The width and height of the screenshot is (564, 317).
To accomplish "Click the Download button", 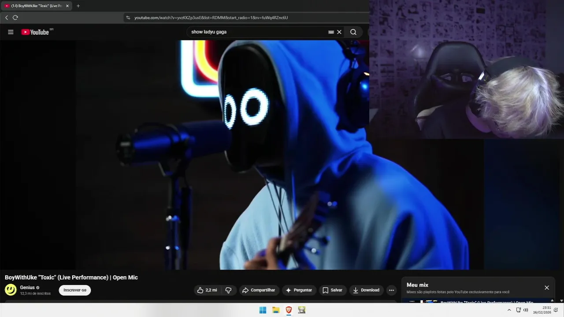I will 366,290.
